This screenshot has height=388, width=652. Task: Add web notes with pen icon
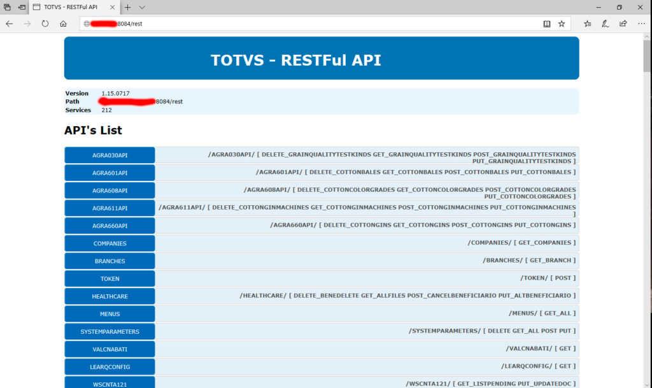click(x=606, y=24)
